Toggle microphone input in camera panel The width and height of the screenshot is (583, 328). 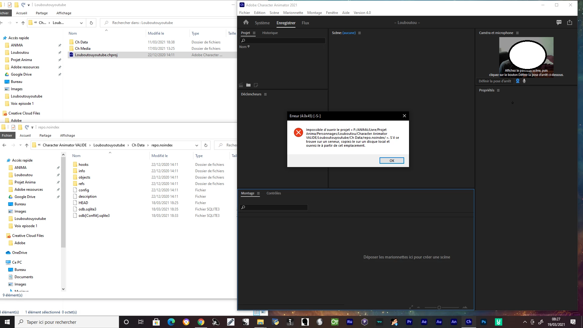tap(524, 81)
